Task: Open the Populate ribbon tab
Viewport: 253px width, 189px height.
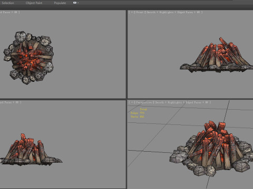Action: click(x=60, y=3)
